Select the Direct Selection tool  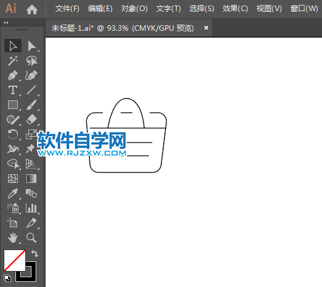point(32,46)
